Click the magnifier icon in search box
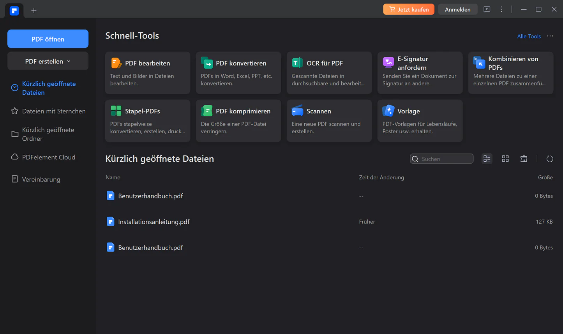Viewport: 563px width, 334px height. point(415,159)
